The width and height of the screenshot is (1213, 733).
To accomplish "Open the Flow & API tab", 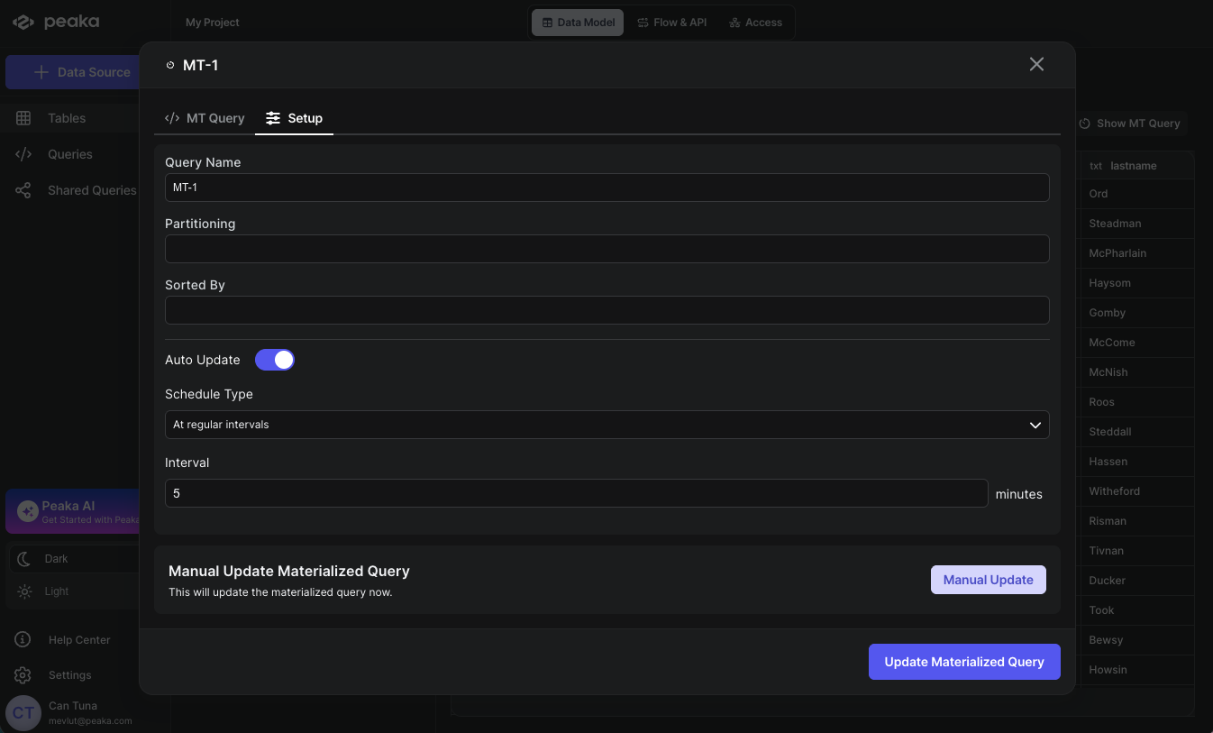I will [x=671, y=23].
